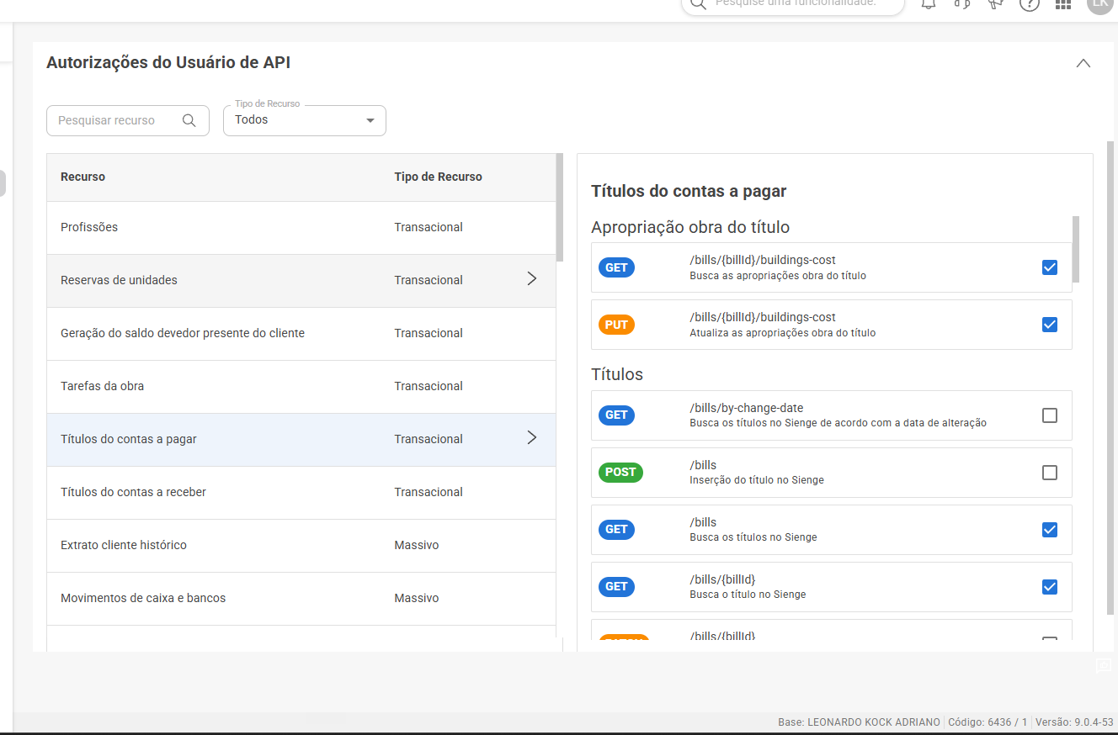Open the announcements megaphone icon

click(x=996, y=4)
